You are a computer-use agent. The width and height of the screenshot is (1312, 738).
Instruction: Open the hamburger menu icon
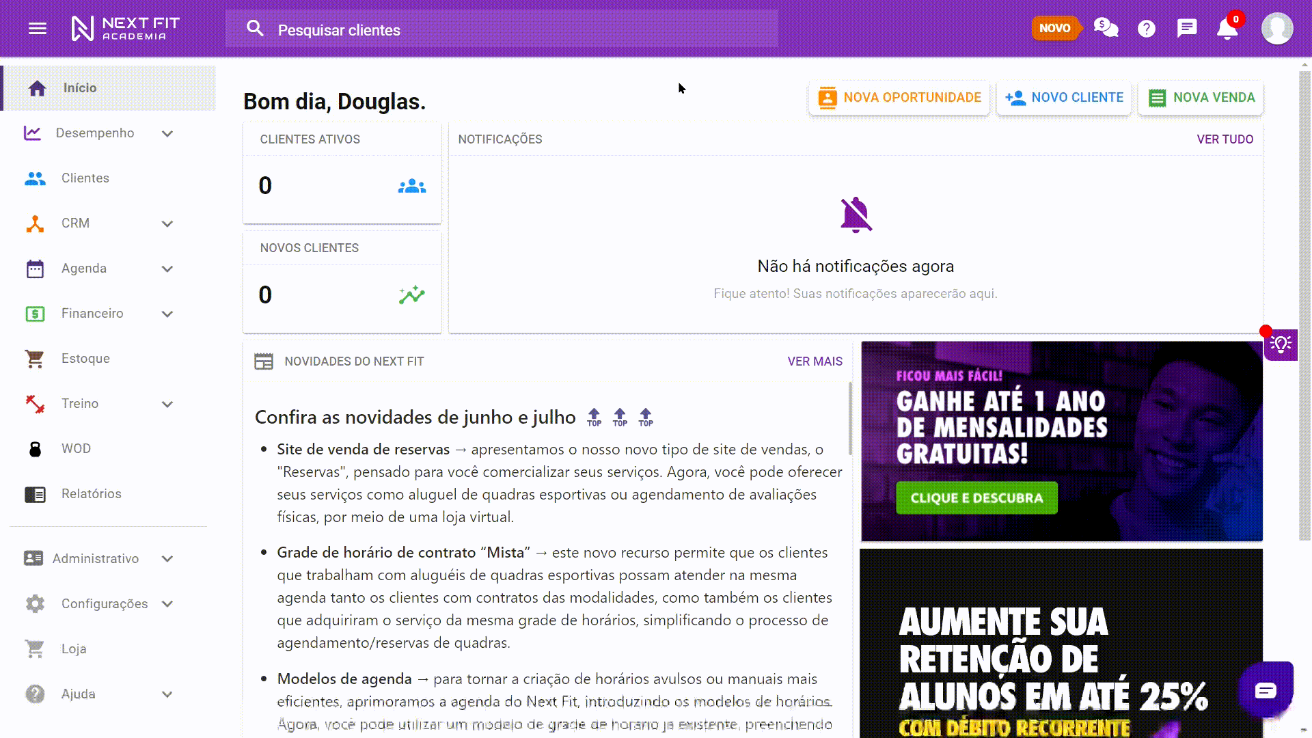pos(38,29)
